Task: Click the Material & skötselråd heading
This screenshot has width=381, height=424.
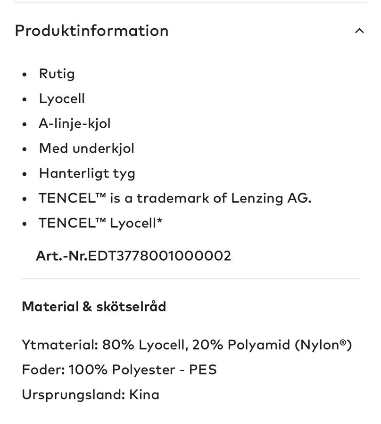Action: 94,307
